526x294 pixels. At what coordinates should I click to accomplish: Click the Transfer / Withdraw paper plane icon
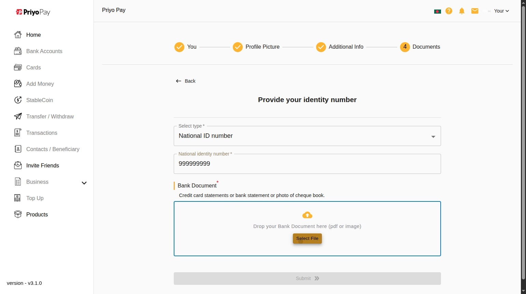point(18,116)
